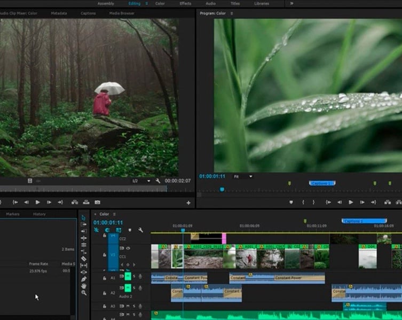Show more workspaces overflow chevron

tap(291, 4)
